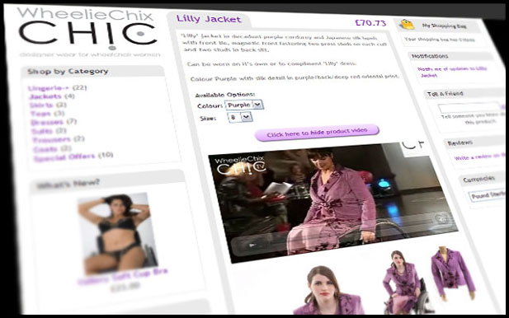Open the Jackets category
Viewport: 509px width, 318px height.
point(45,96)
